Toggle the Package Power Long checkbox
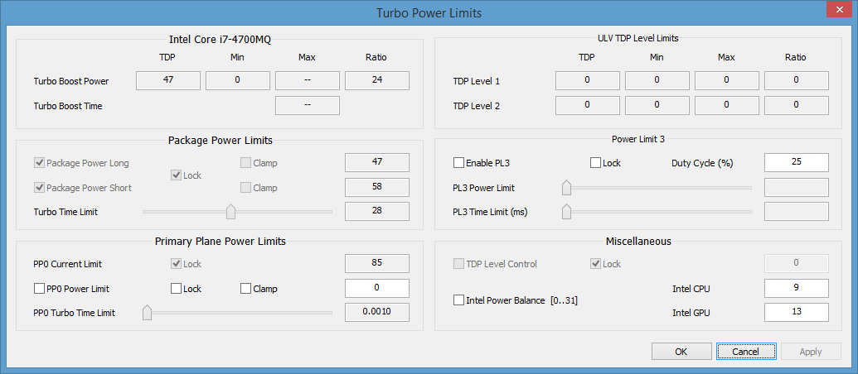Viewport: 858px width, 374px height. [x=40, y=163]
